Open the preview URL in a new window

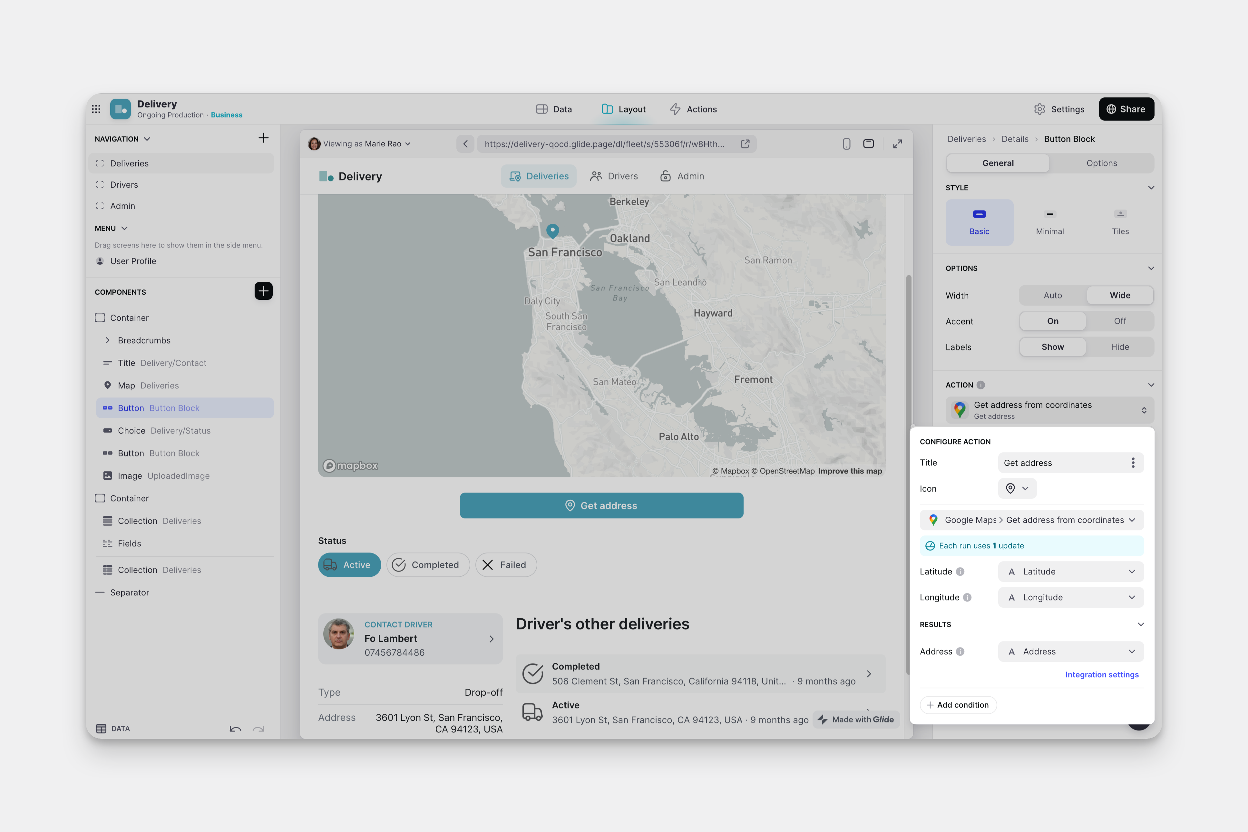745,144
